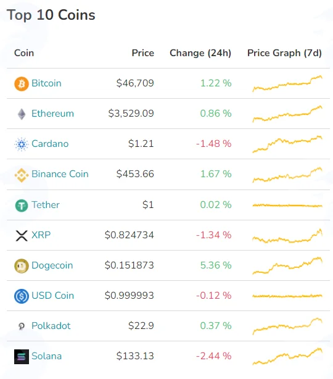Image resolution: width=333 pixels, height=379 pixels.
Task: Sort by Change (24h) column header
Action: pos(200,53)
